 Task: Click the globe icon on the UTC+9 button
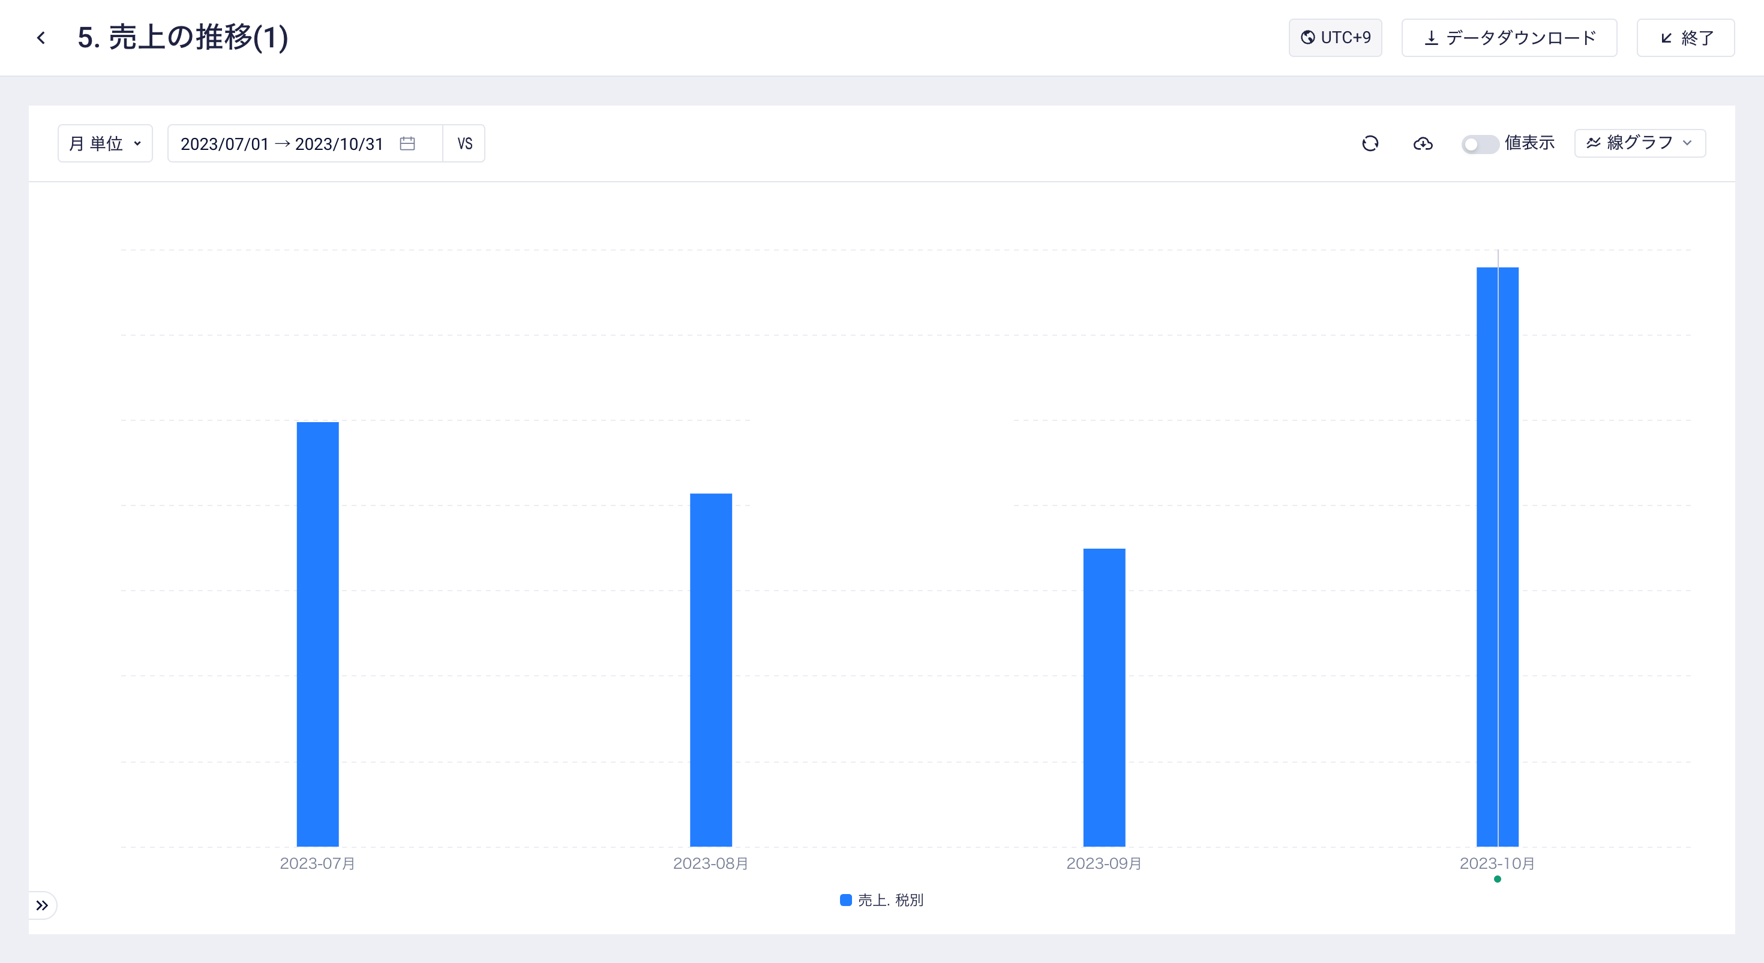(x=1307, y=38)
